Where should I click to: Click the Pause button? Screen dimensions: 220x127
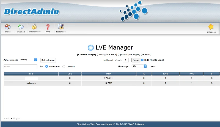136,60
